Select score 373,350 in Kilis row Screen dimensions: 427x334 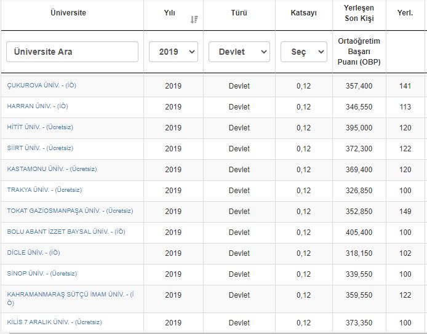pyautogui.click(x=359, y=323)
